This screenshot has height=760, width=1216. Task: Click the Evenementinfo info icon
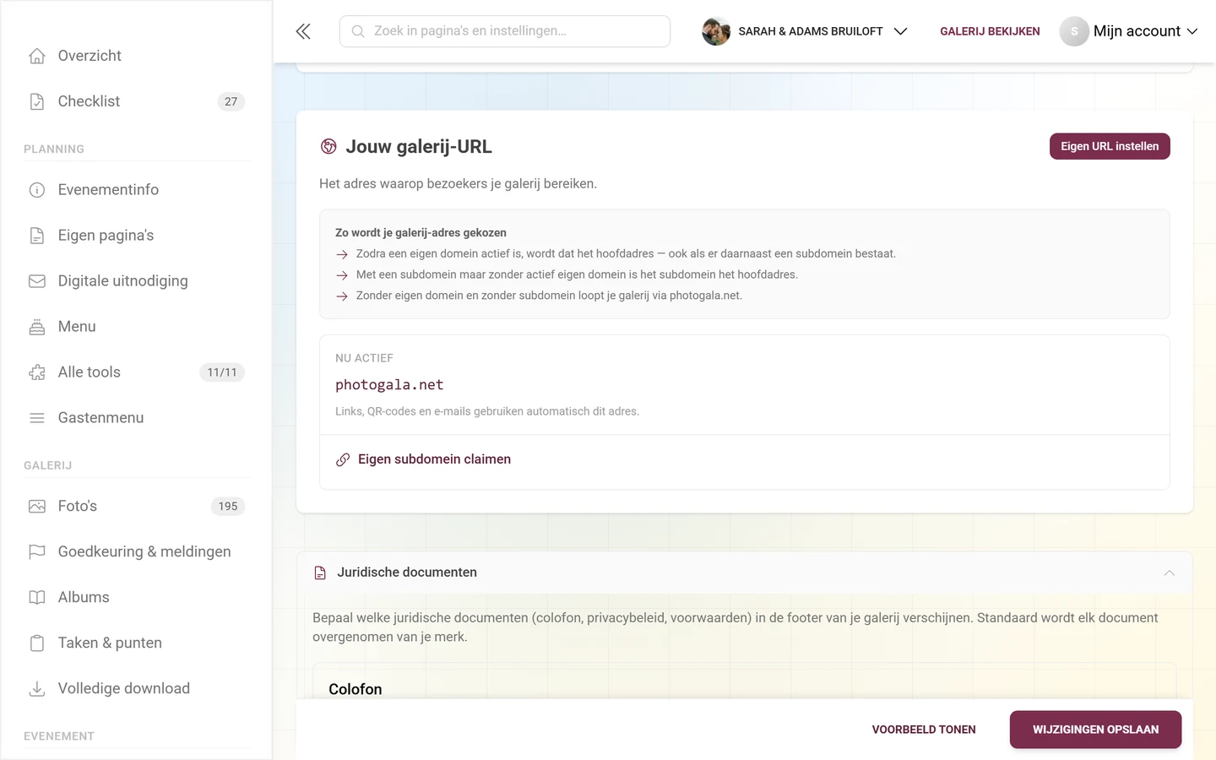tap(37, 190)
